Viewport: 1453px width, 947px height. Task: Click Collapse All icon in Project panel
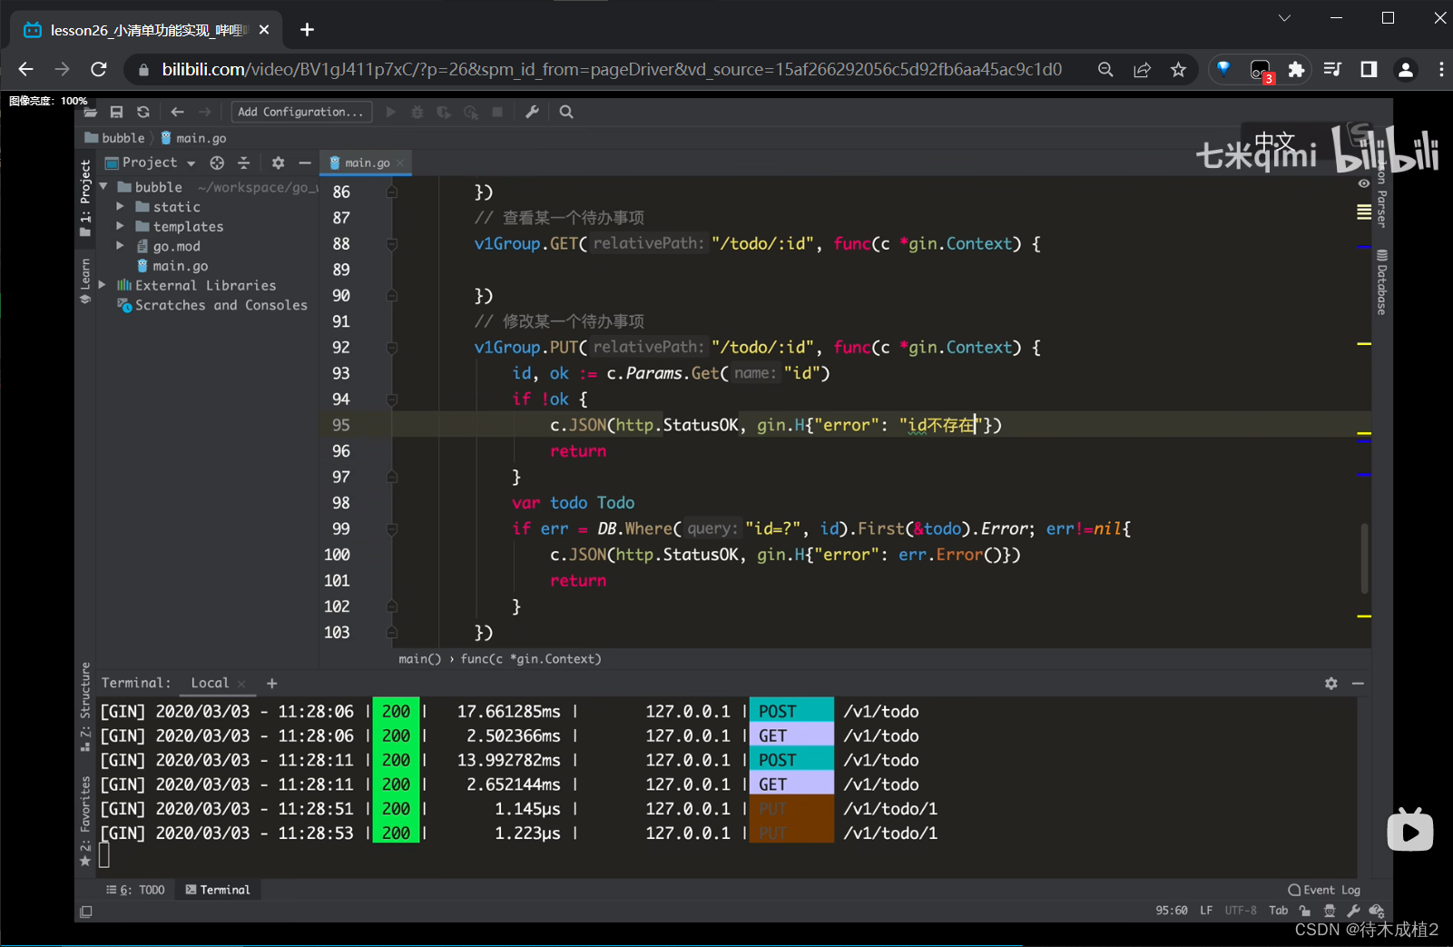pyautogui.click(x=243, y=163)
